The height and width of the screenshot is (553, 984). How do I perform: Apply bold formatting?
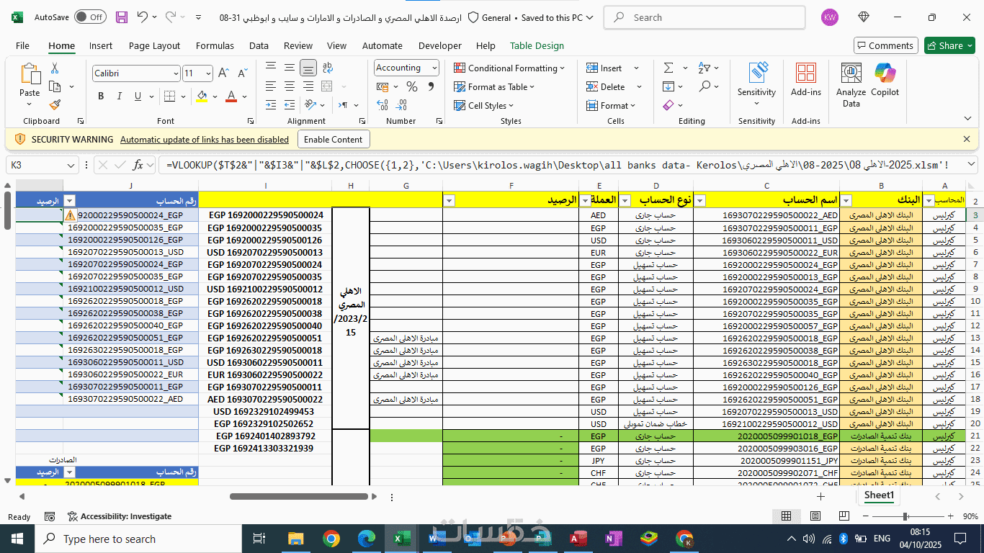tap(101, 96)
